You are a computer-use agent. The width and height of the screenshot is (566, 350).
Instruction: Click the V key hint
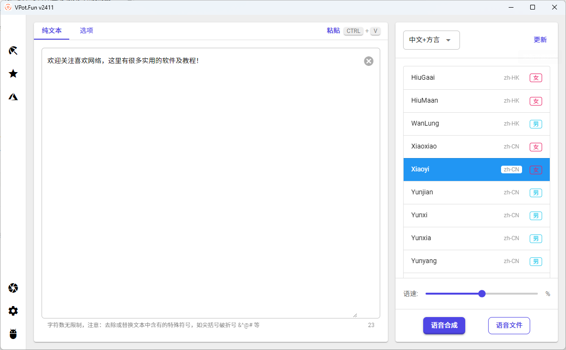pyautogui.click(x=375, y=31)
